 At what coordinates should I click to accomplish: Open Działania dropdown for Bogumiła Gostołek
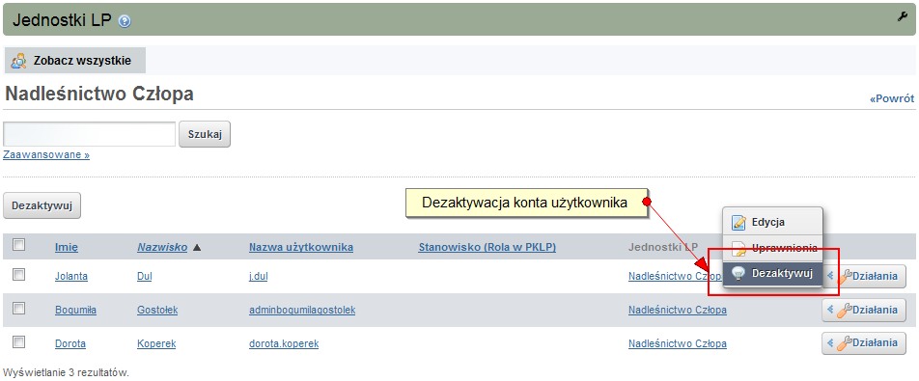(863, 310)
